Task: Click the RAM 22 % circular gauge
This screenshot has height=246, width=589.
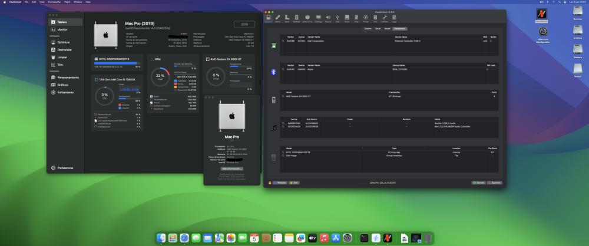Action: tap(160, 77)
